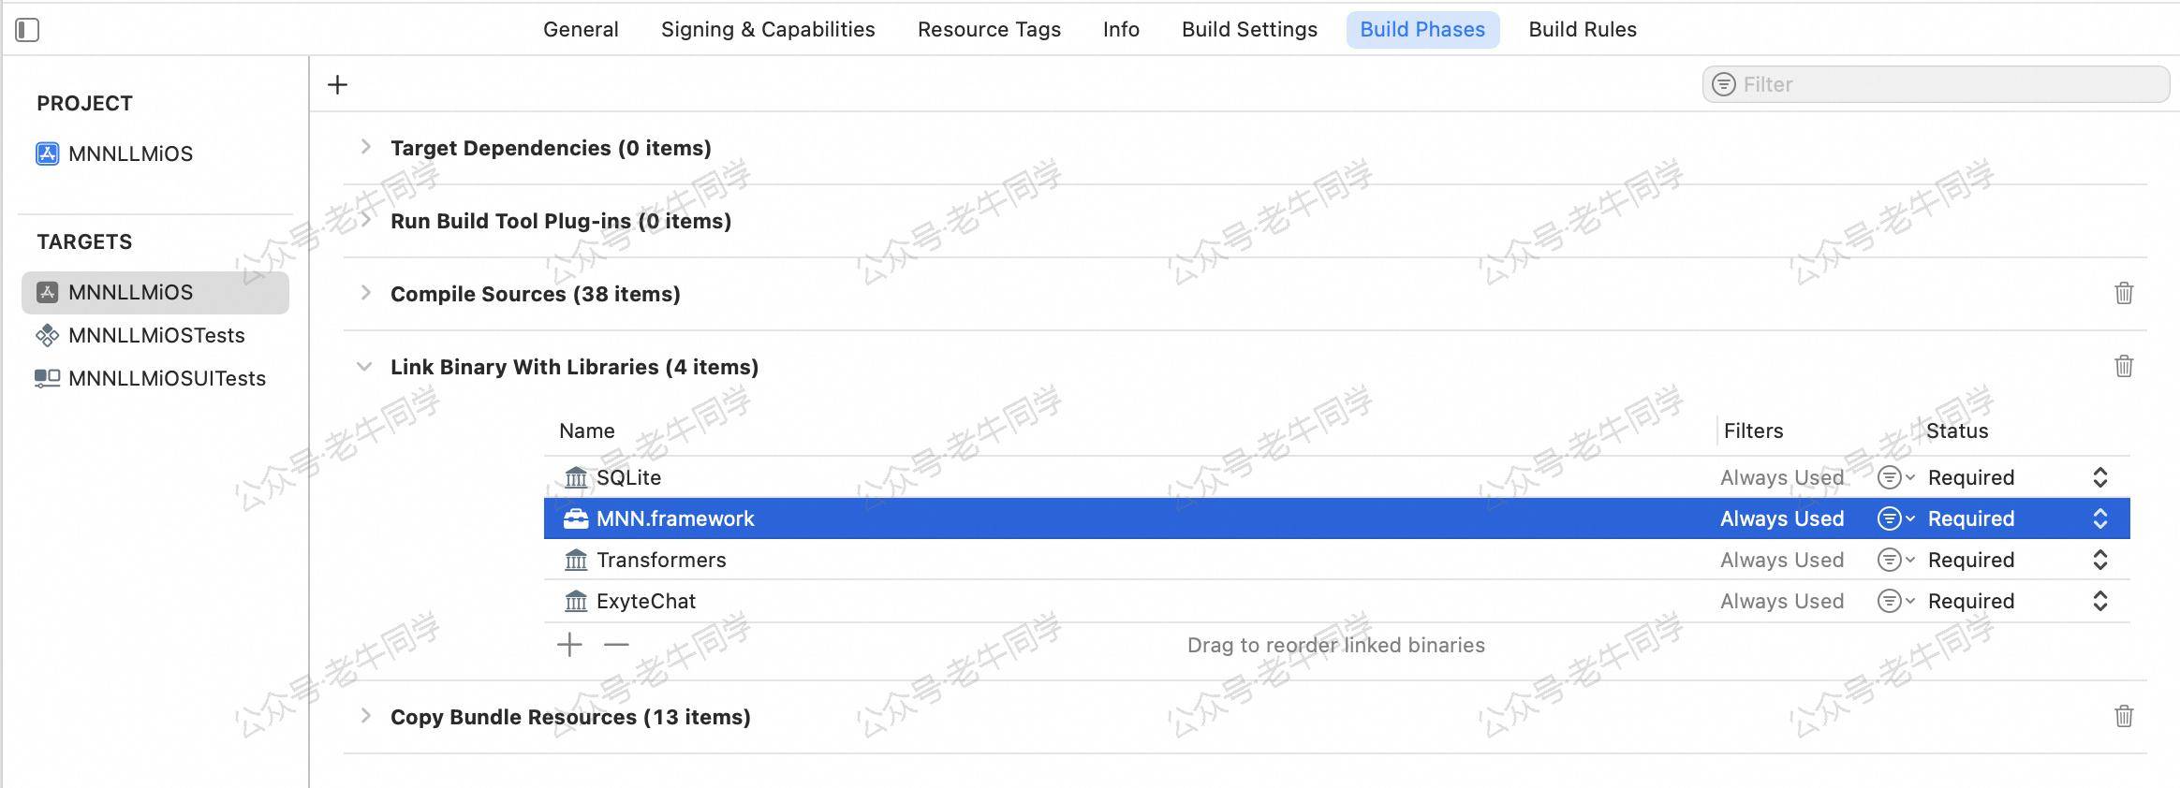
Task: Remove selected library with minus button
Action: click(x=616, y=645)
